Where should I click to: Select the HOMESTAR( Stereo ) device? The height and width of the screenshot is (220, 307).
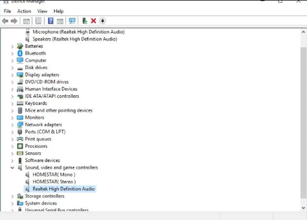pyautogui.click(x=54, y=182)
